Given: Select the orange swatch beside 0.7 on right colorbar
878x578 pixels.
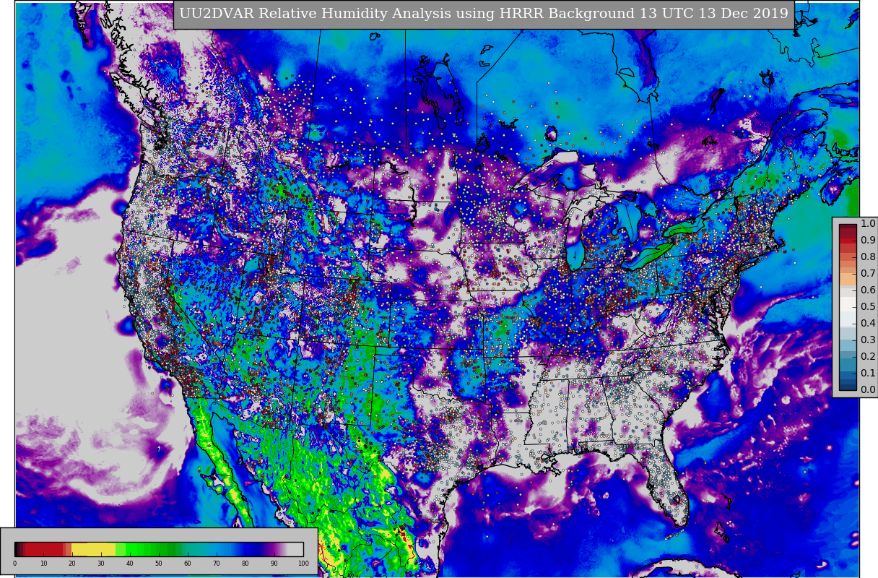Looking at the screenshot, I should pos(848,278).
